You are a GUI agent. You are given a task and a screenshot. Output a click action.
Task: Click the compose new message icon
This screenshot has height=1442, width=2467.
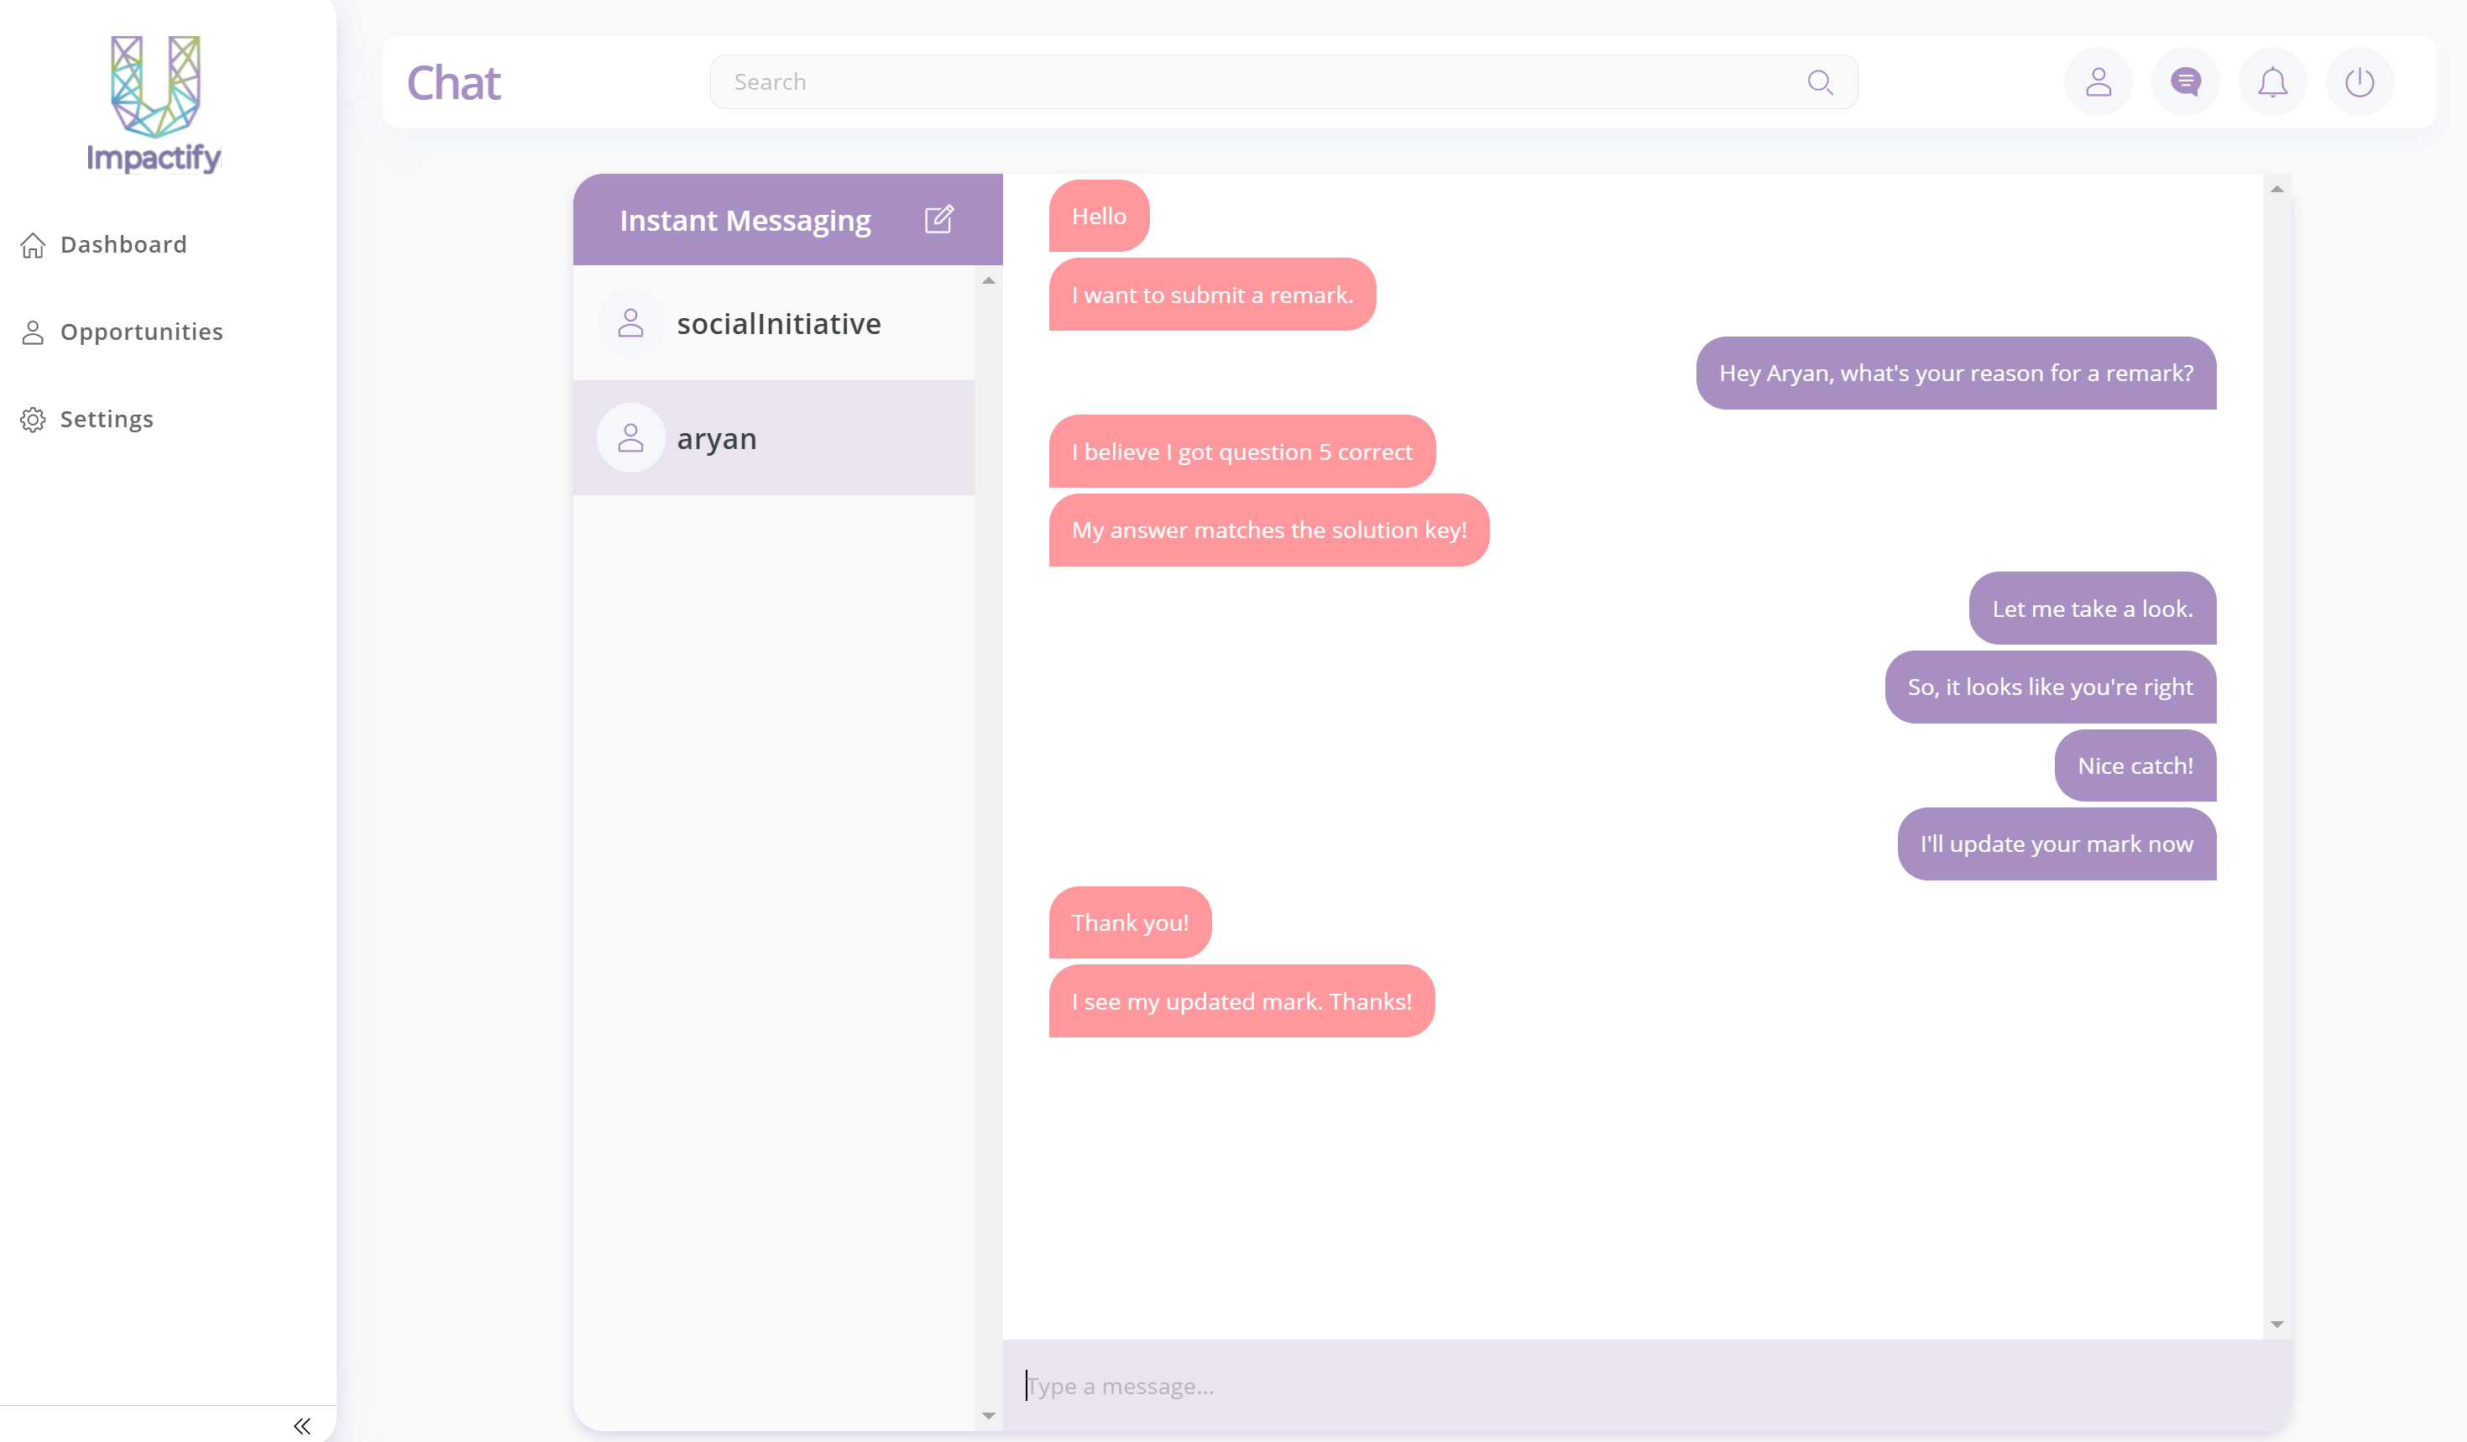coord(938,219)
